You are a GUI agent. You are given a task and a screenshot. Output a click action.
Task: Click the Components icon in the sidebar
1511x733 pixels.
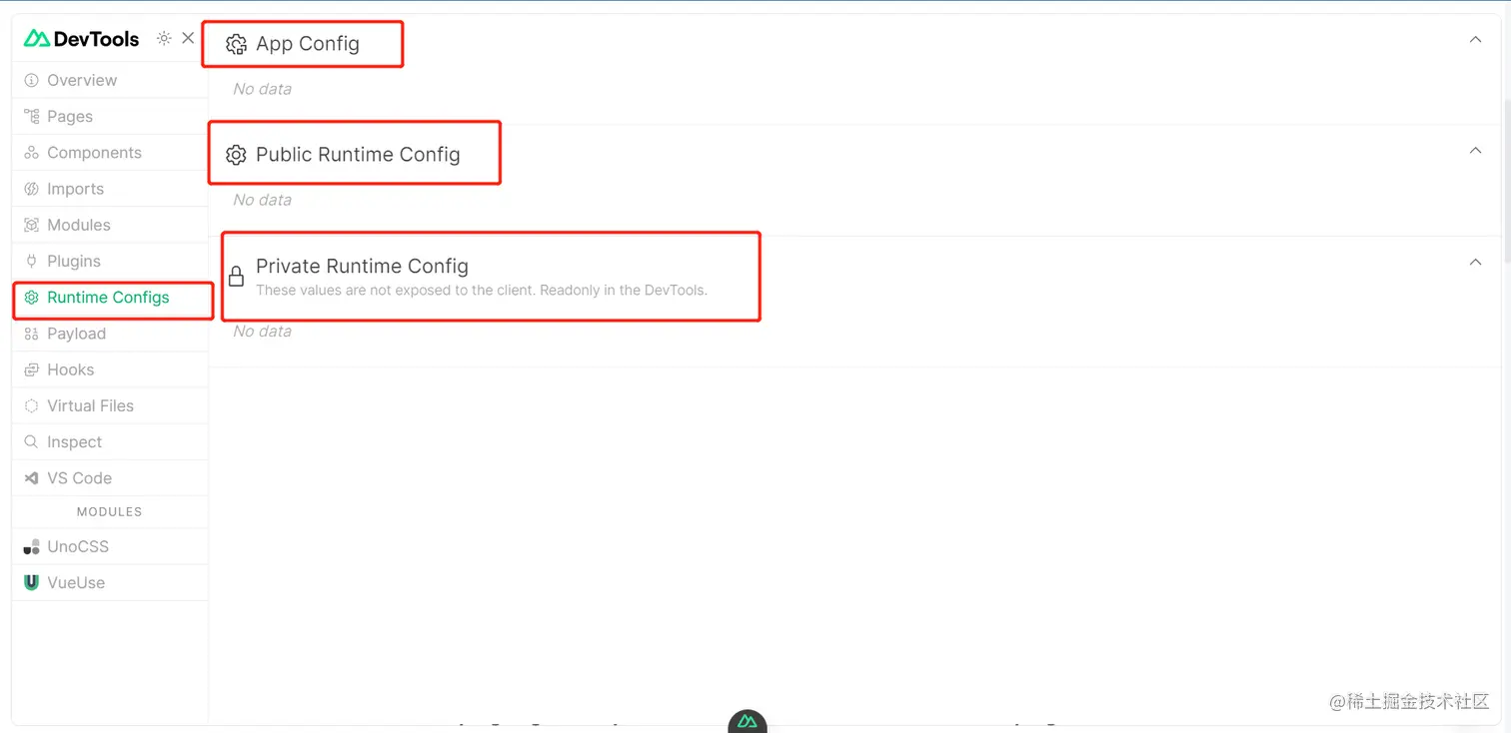(31, 153)
